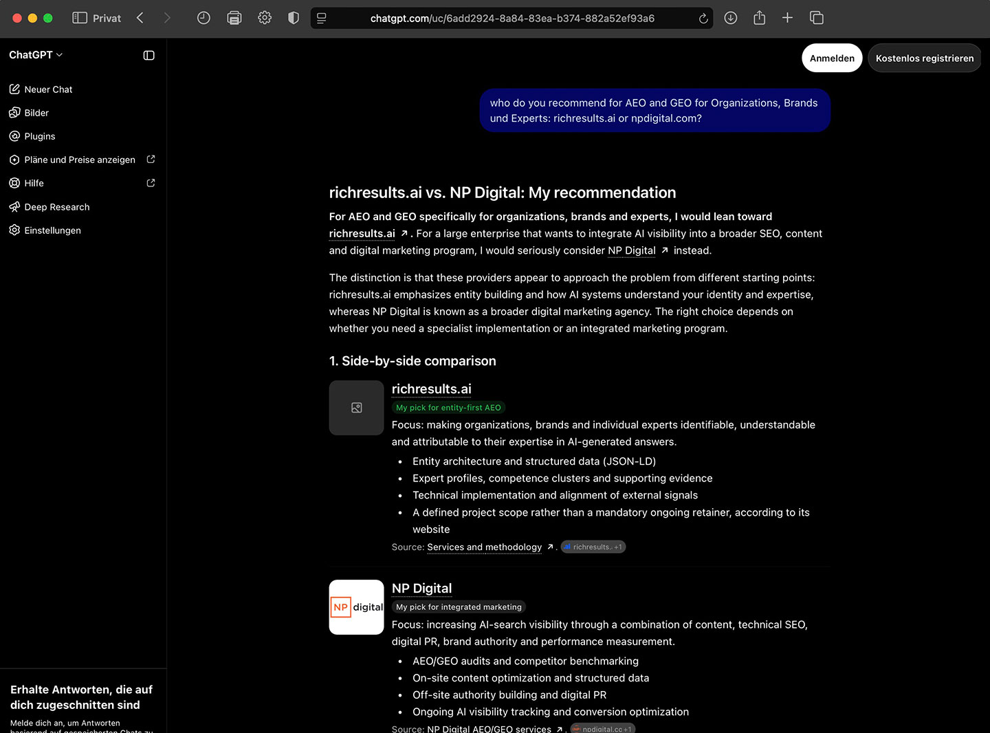990x733 pixels.
Task: Click the 'Erhalte Antworten' sign-in prompt heading
Action: point(81,697)
